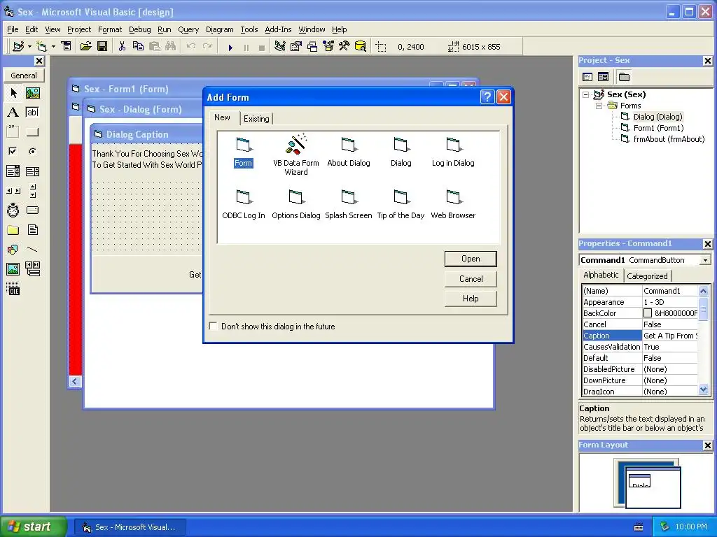Viewport: 717px width, 537px height.
Task: Open the Diagram menu
Action: [219, 29]
